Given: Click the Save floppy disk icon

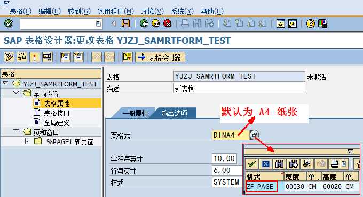Looking at the screenshot, I should click(x=125, y=23).
